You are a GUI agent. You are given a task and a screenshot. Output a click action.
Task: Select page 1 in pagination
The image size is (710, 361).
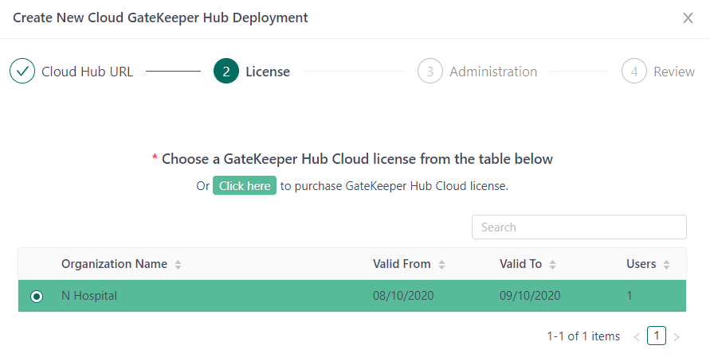click(x=657, y=336)
